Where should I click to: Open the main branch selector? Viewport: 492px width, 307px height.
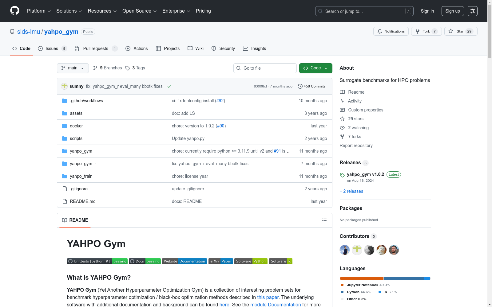(73, 68)
